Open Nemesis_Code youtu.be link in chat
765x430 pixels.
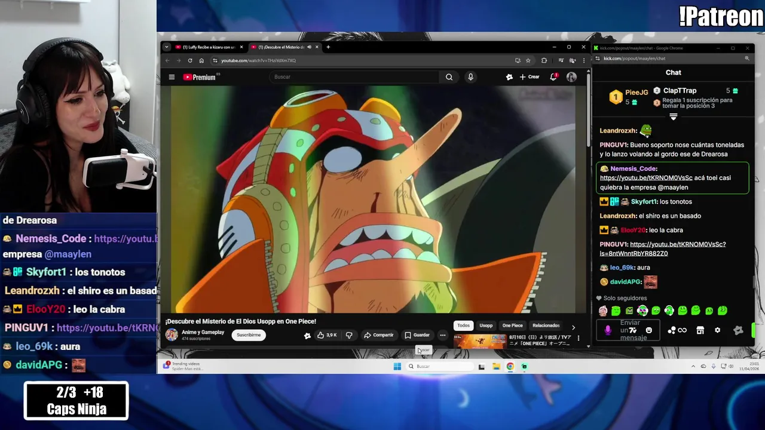646,178
